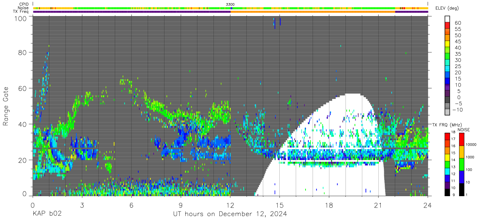Screen dimensions: 481x222
Task: Click the green 30–35 degree elevation swatch
Action: point(447,57)
